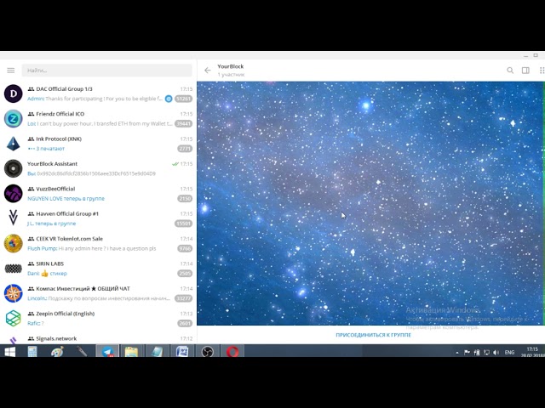Click Flush Pump message preview
This screenshot has width=545, height=408.
click(92, 249)
